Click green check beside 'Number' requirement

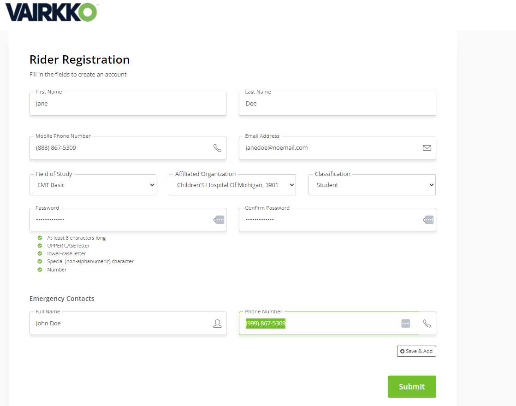pyautogui.click(x=40, y=270)
